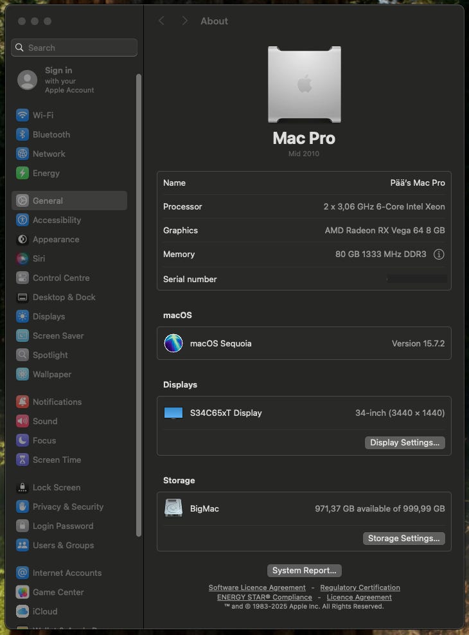Screen dimensions: 469x635
Task: Open Regulatory Certification link
Action: [360, 587]
